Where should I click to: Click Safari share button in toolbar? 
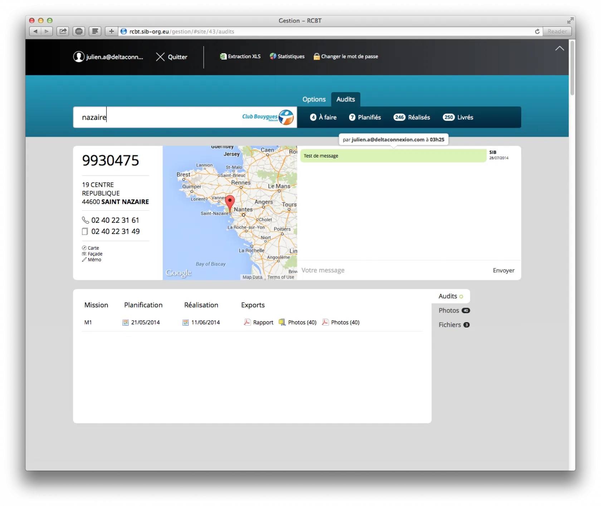click(x=63, y=31)
